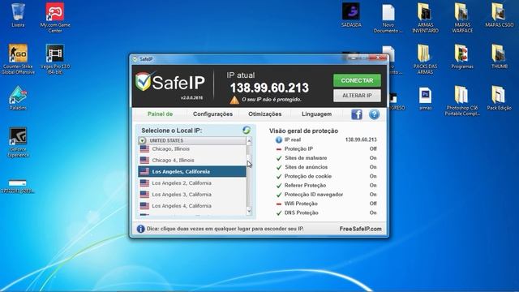Click the current IP address 138.99.60.213
Viewport: 519px width, 292px height.
pos(269,88)
